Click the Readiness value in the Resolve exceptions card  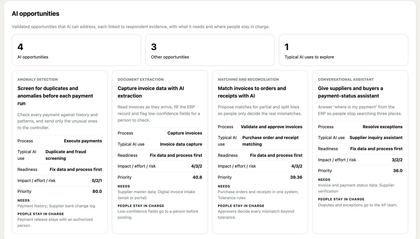click(376, 149)
